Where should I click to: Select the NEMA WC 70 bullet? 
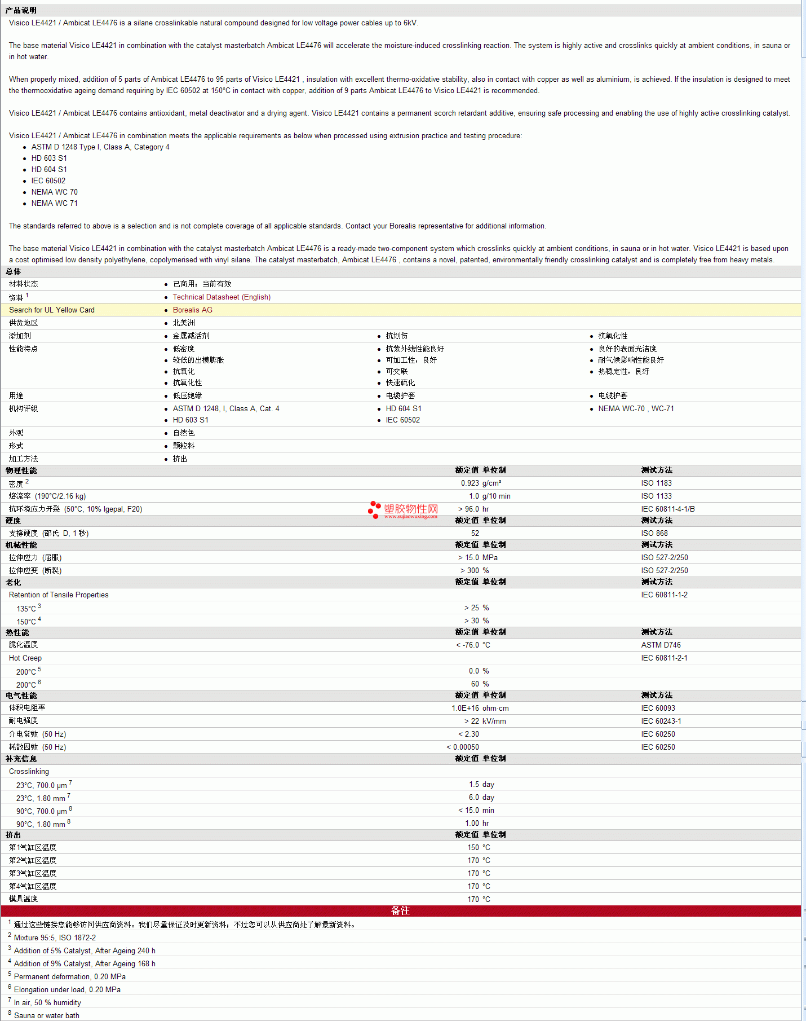(x=55, y=192)
